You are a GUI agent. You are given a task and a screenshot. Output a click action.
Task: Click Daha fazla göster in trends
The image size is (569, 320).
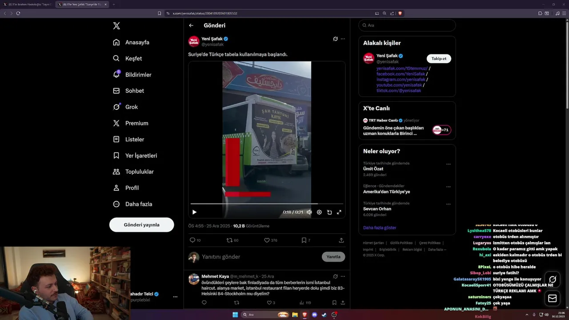[x=380, y=228]
